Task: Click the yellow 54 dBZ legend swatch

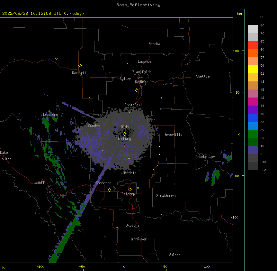Action: 253,69
